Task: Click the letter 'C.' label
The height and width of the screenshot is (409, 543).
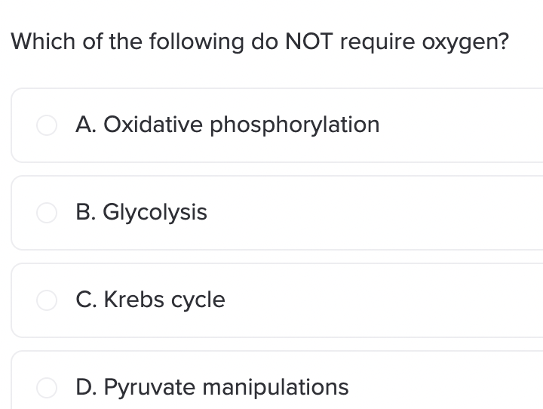Action: pos(86,300)
